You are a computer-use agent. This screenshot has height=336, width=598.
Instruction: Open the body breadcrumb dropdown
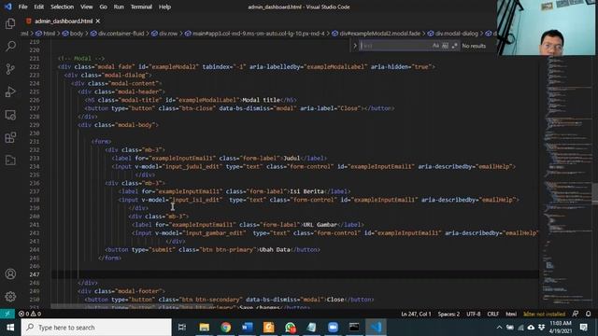click(73, 34)
